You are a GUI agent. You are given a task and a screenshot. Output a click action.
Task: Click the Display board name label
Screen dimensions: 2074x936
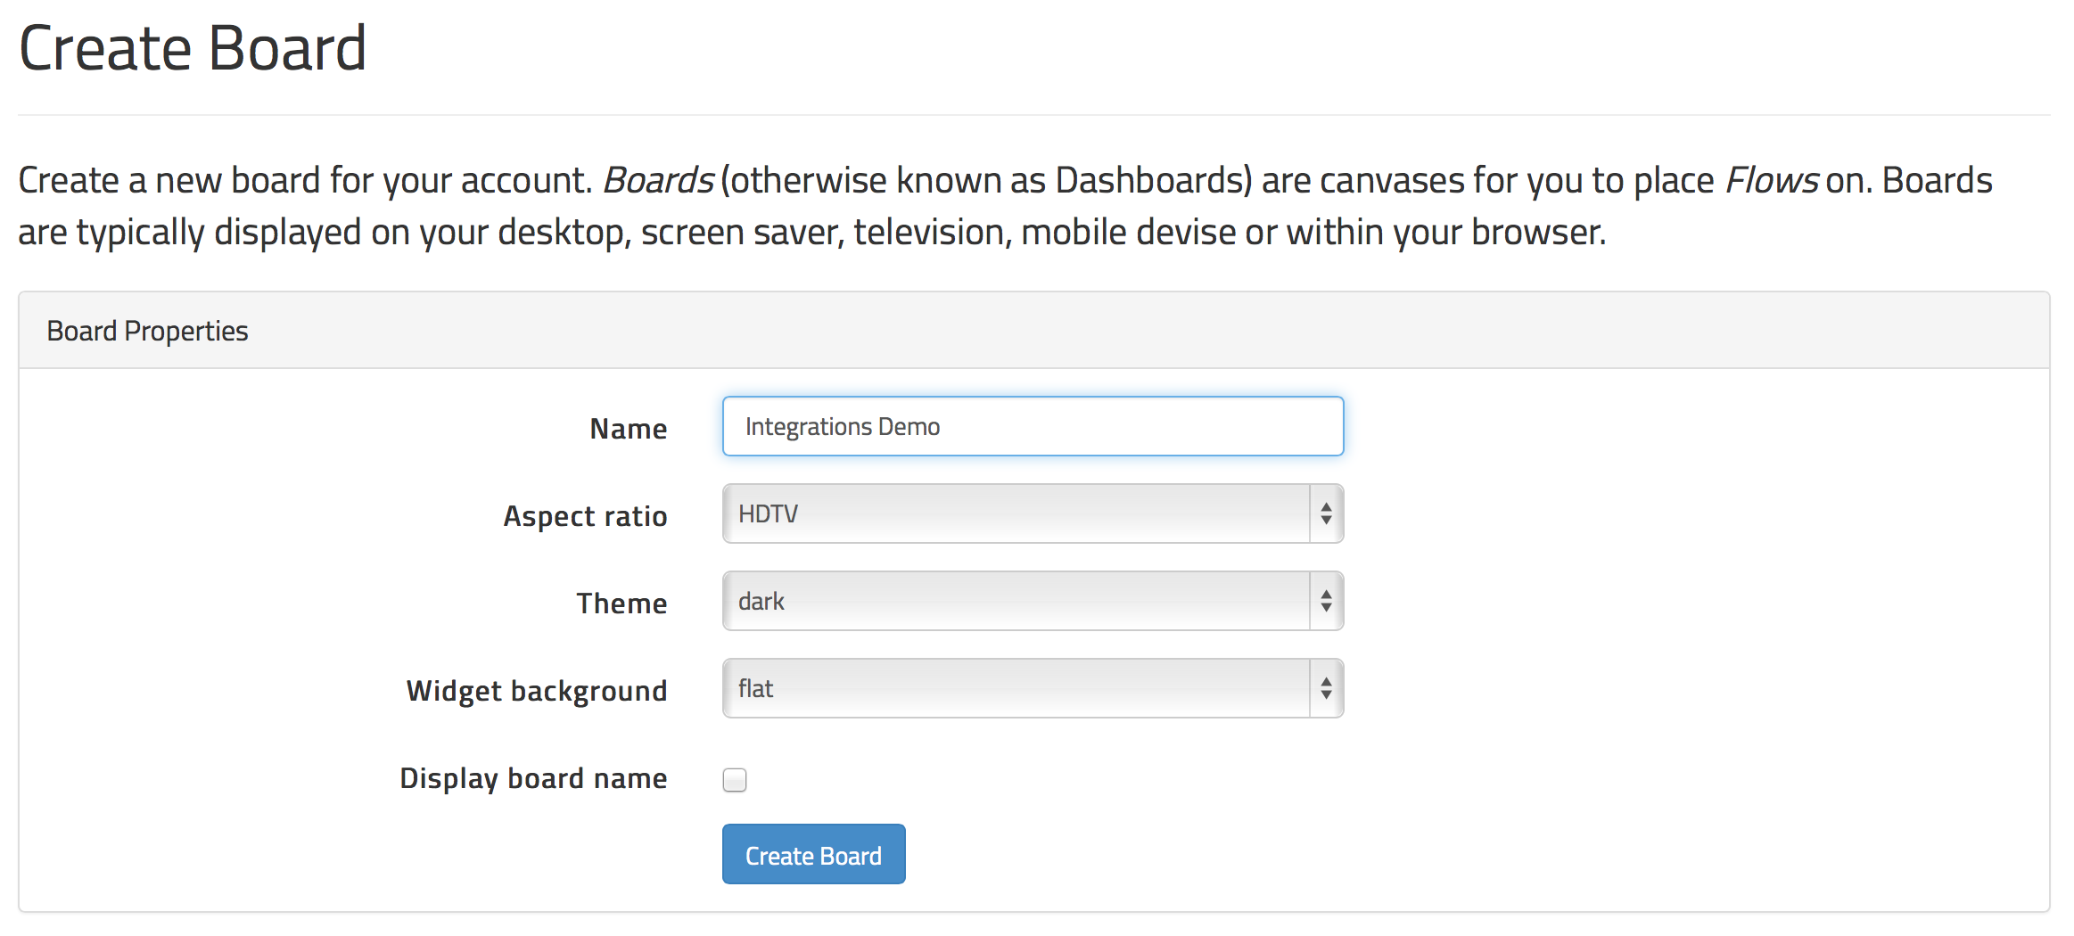tap(533, 778)
